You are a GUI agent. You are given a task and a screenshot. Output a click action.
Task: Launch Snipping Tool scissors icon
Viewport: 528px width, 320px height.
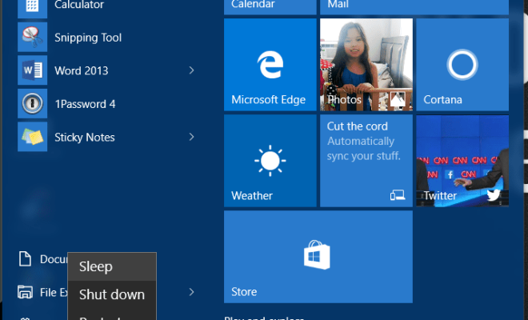tap(32, 37)
